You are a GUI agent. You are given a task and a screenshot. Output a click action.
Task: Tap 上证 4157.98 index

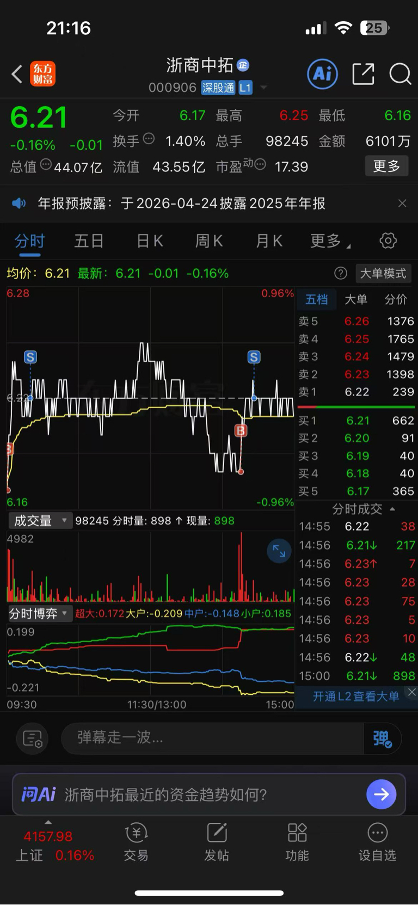[x=54, y=846]
